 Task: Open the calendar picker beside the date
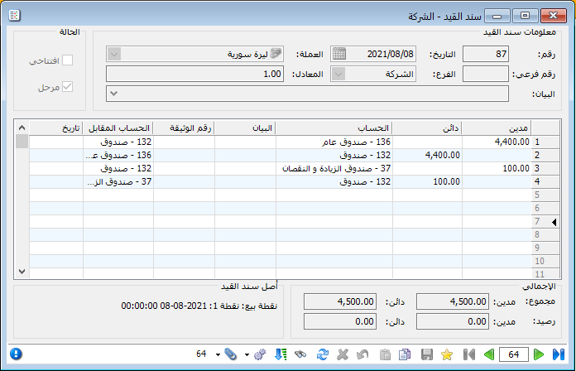339,54
